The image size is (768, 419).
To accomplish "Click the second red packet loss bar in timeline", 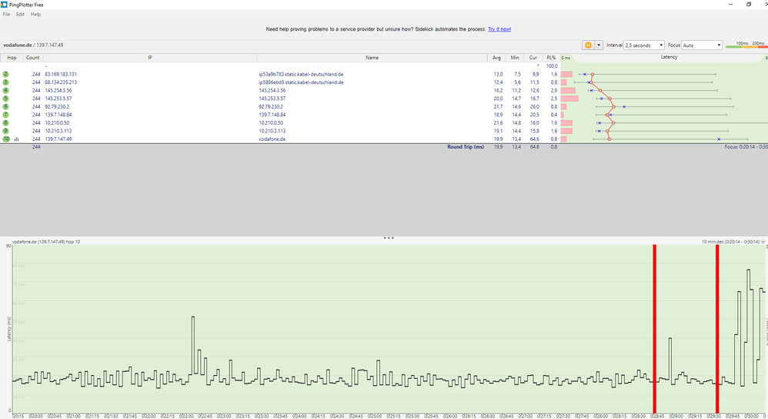I will point(717,329).
